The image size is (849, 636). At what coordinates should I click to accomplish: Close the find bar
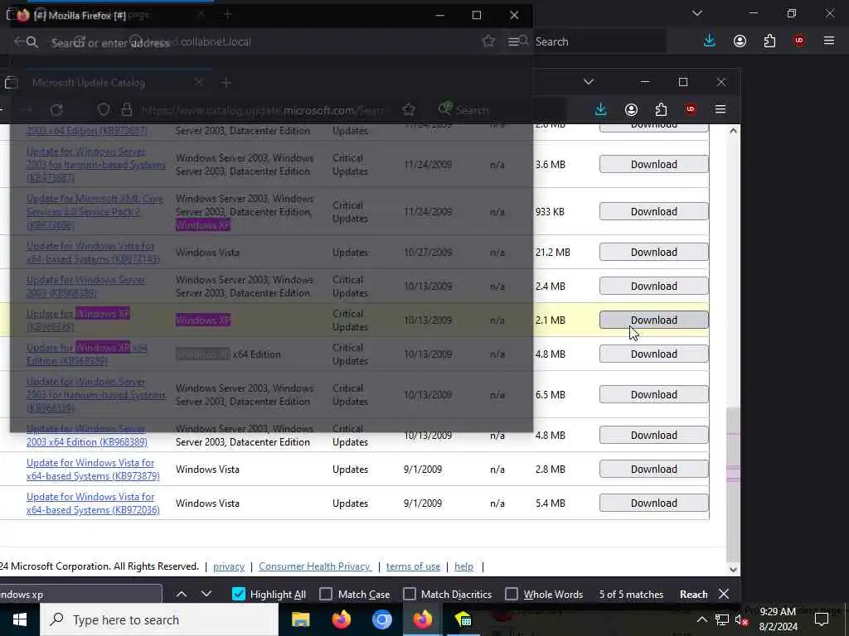723,594
